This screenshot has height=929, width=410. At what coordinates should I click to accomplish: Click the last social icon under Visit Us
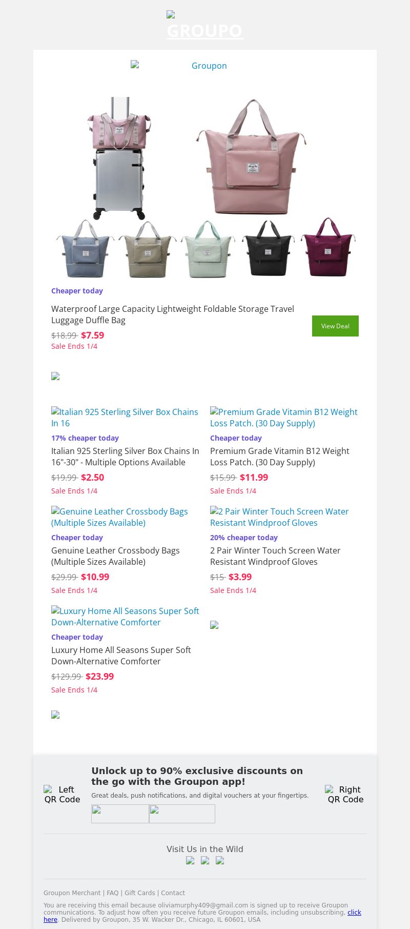pyautogui.click(x=220, y=861)
